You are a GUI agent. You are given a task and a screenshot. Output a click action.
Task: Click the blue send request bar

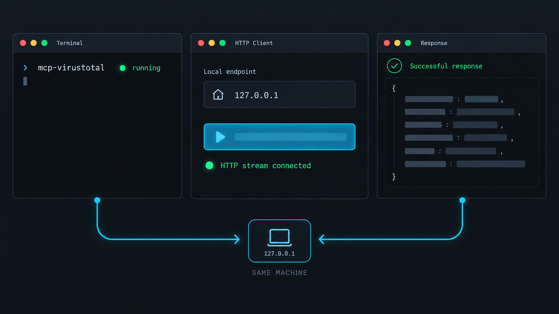tap(279, 137)
